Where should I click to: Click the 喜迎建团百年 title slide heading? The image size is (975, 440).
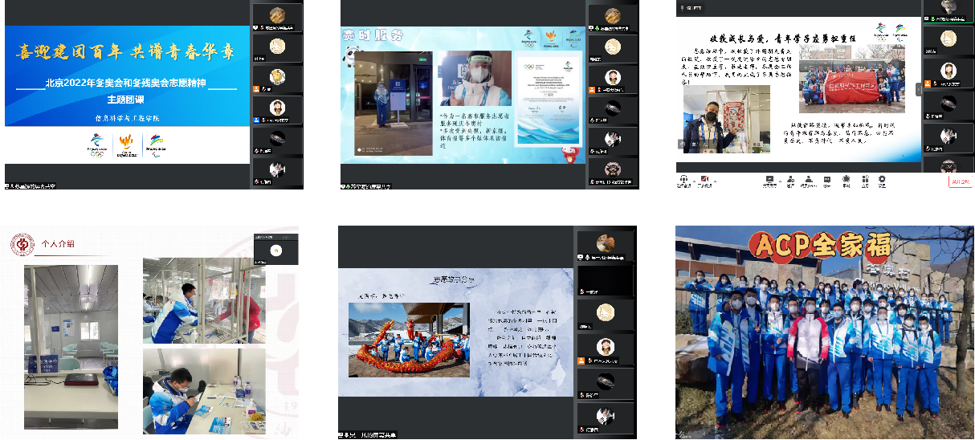coord(128,54)
